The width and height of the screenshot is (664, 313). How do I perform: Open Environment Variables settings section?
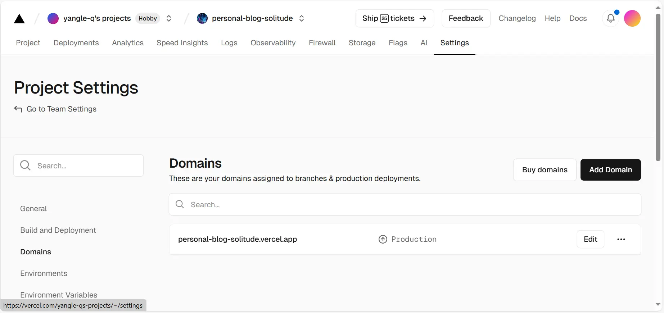pyautogui.click(x=59, y=295)
